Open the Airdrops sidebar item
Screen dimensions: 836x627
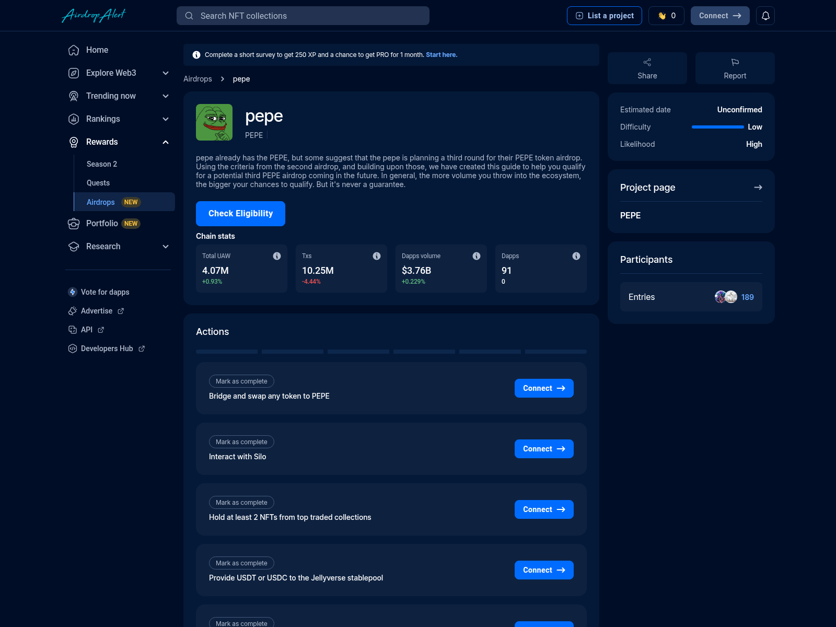click(100, 202)
